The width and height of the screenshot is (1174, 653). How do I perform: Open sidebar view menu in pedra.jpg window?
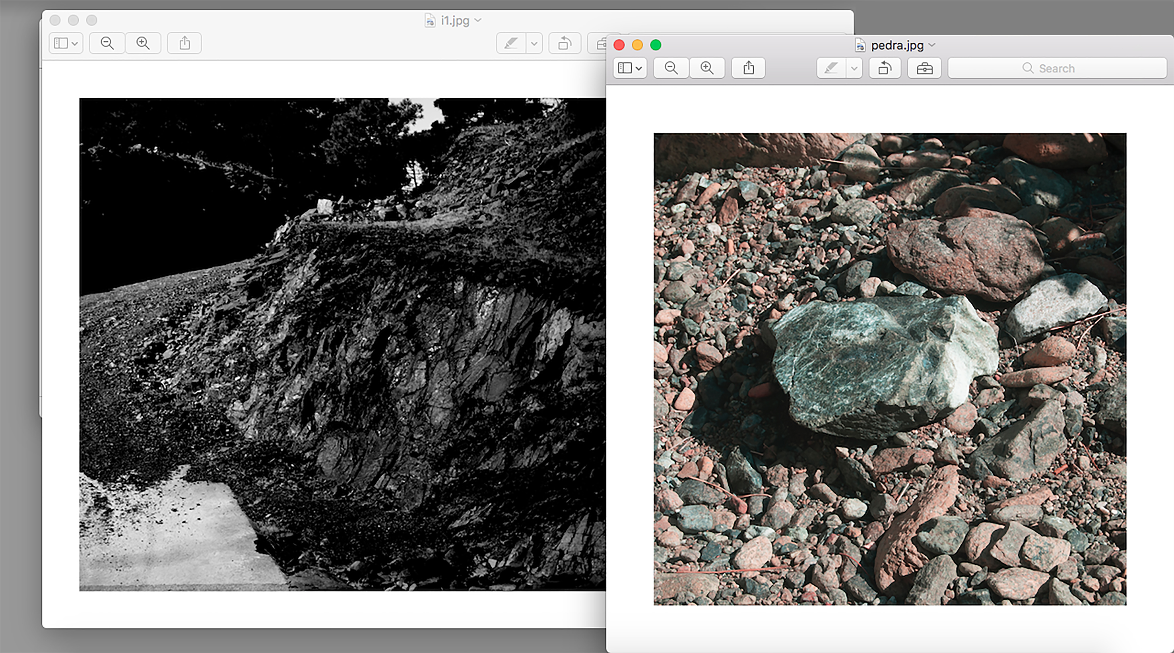click(x=630, y=68)
